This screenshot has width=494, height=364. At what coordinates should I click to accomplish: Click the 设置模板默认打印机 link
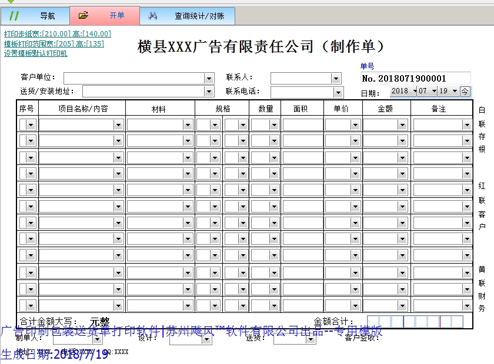[x=35, y=53]
